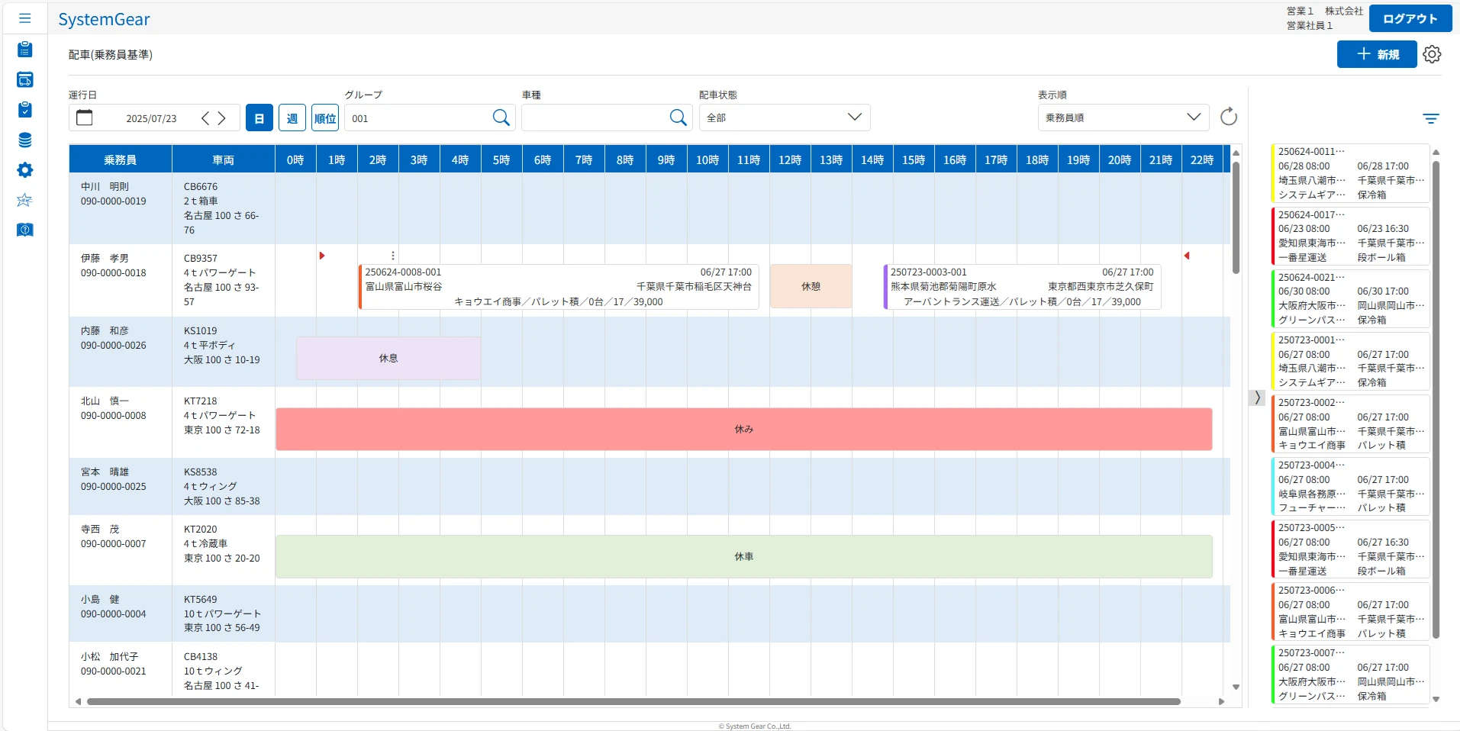Open the calendar date picker icon
Viewport: 1460px width, 731px height.
(x=85, y=118)
